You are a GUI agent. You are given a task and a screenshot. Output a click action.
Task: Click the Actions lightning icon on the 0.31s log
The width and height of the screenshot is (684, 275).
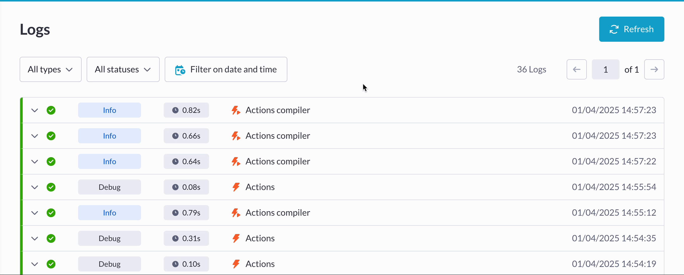[236, 239]
